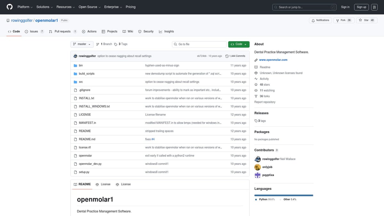Star the openmolar1 repository
This screenshot has height=216, width=384.
366,20
